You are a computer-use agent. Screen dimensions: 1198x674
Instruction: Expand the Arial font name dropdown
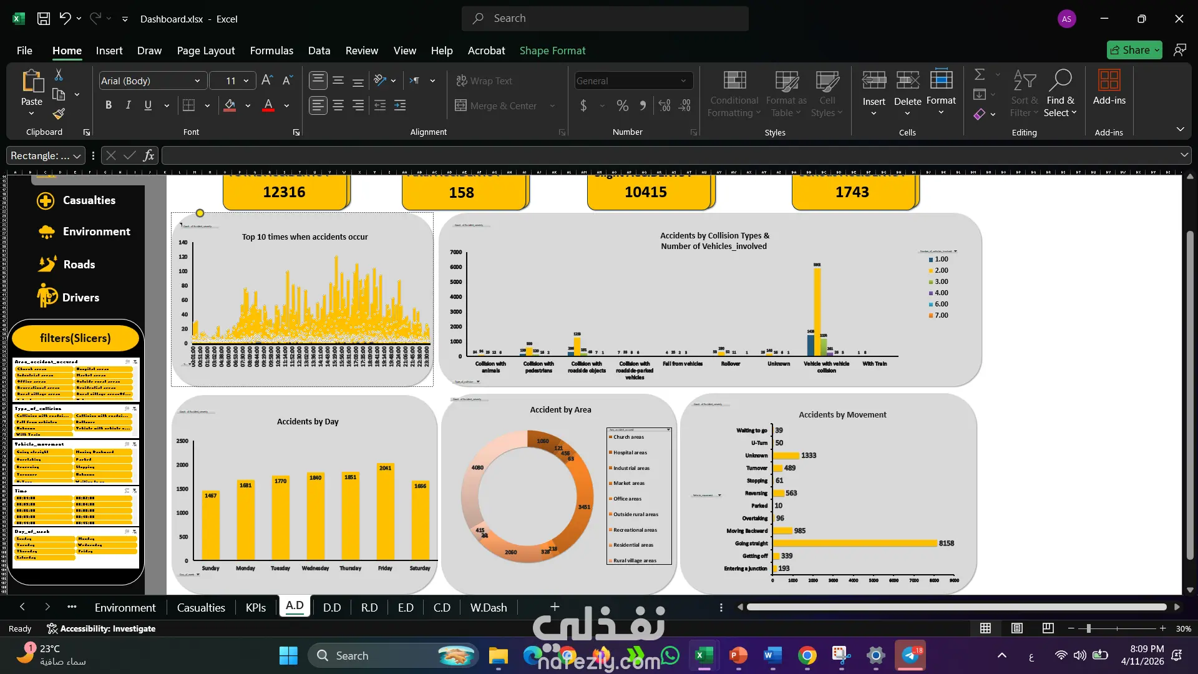coord(197,81)
